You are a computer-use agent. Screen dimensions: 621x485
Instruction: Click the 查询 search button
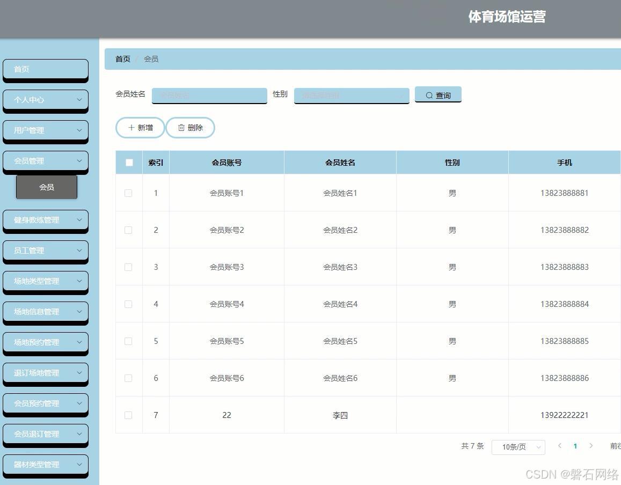pyautogui.click(x=438, y=94)
